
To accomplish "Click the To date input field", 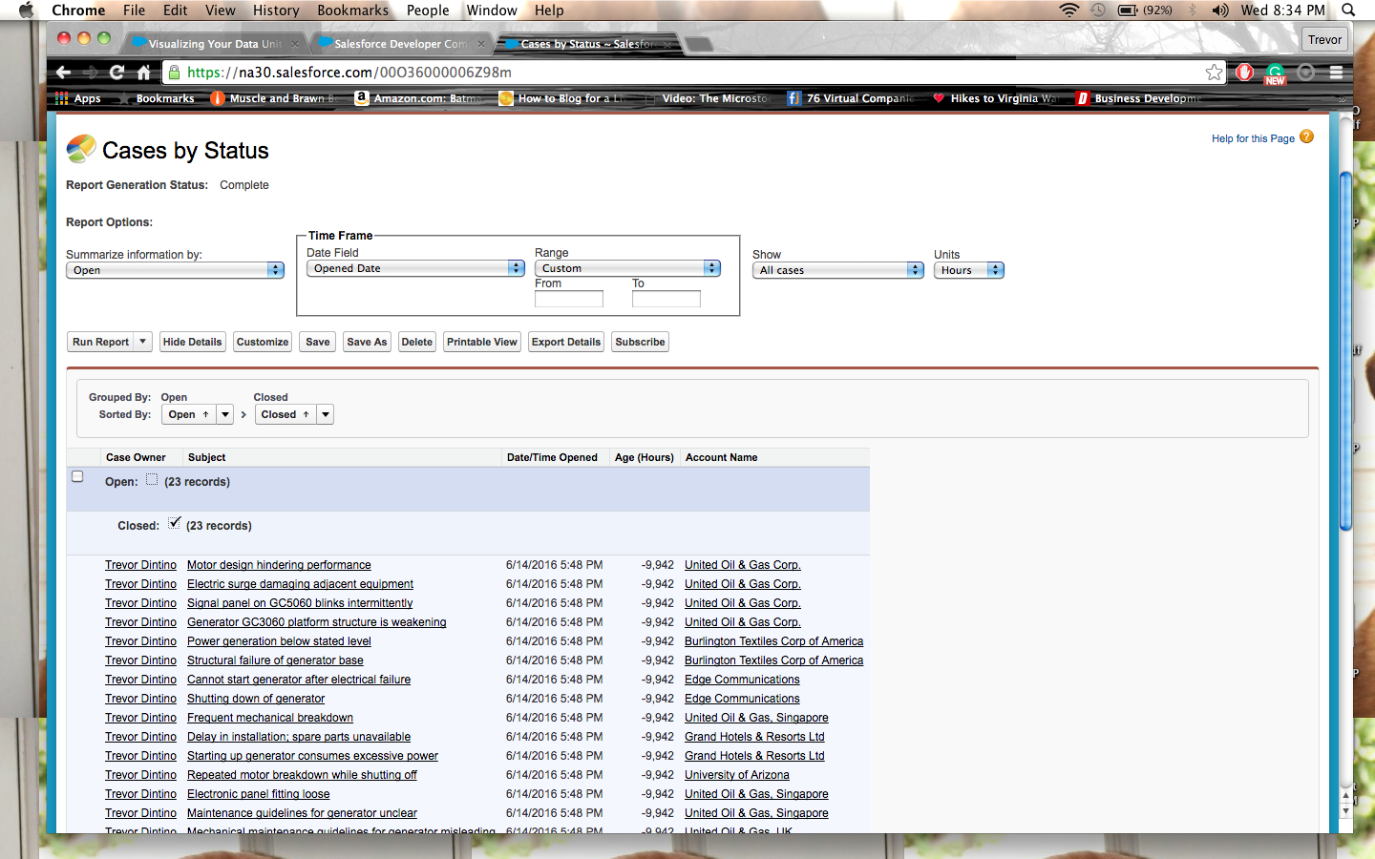I will 666,299.
